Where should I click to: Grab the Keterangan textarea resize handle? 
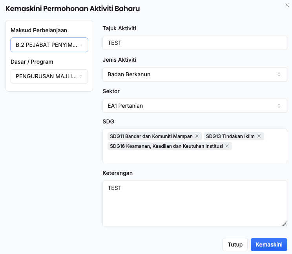(284, 224)
